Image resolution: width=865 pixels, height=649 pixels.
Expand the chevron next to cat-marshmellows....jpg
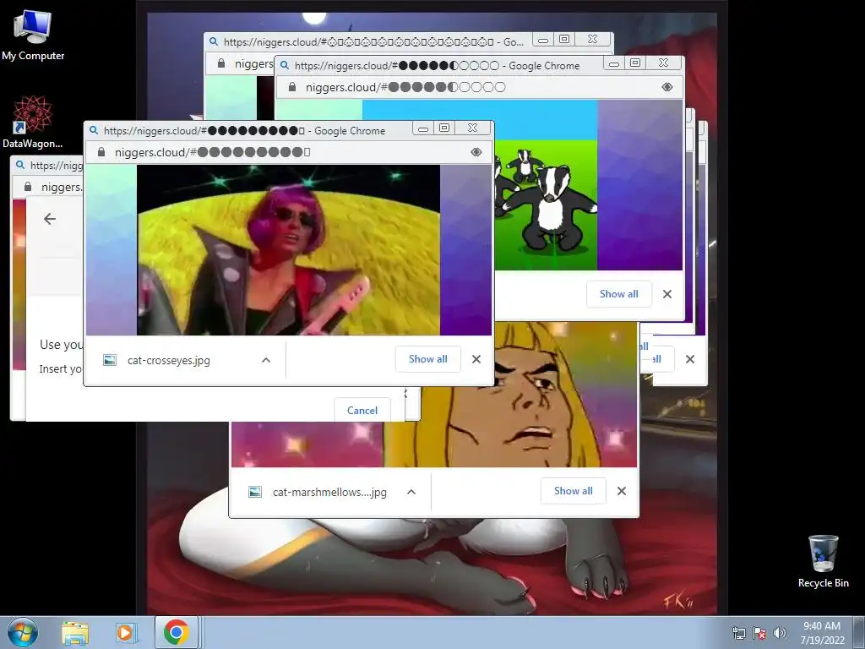(x=411, y=492)
